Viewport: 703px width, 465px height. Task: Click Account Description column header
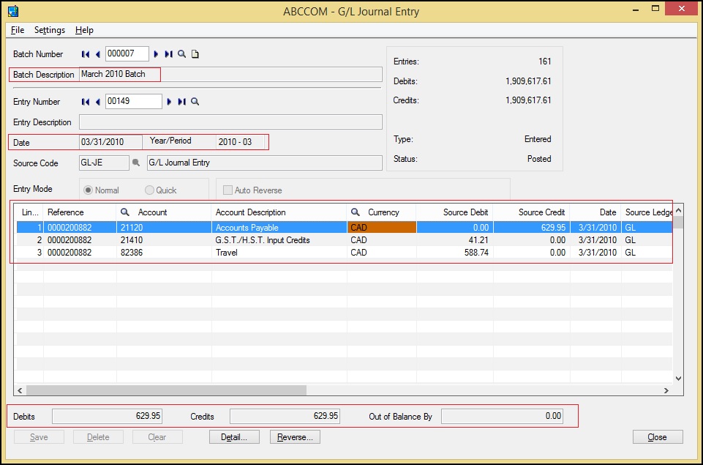279,212
